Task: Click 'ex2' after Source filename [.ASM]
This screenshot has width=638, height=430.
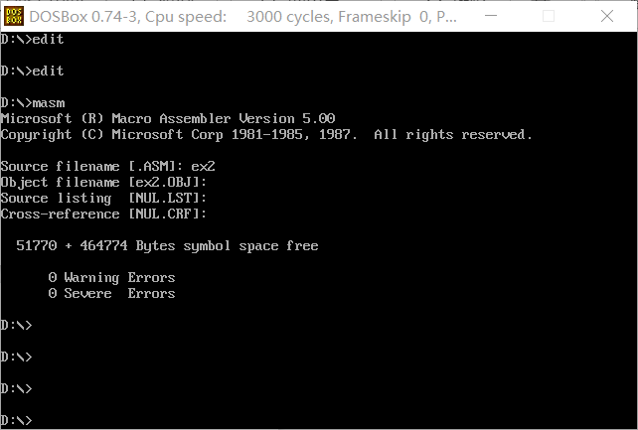Action: [203, 166]
